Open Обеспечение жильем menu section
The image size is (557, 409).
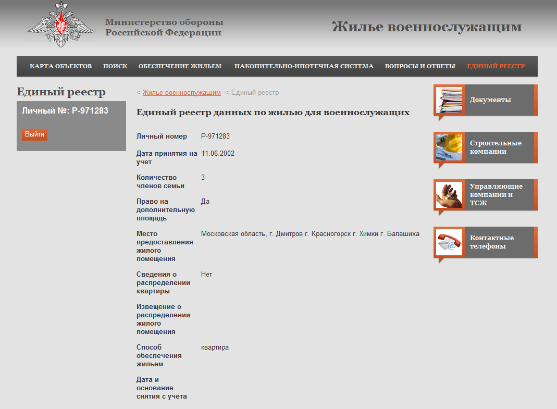tap(180, 66)
